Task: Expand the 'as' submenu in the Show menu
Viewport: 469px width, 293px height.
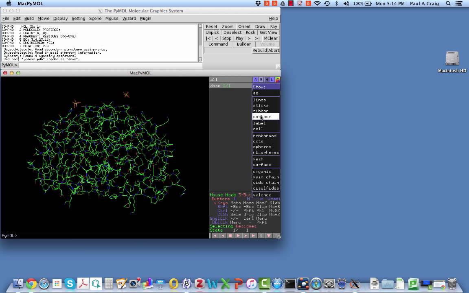Action: coord(266,93)
